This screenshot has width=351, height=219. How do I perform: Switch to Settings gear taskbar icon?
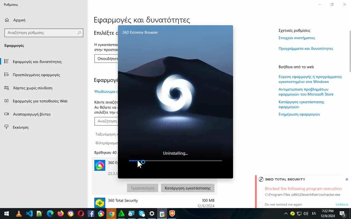(152, 214)
